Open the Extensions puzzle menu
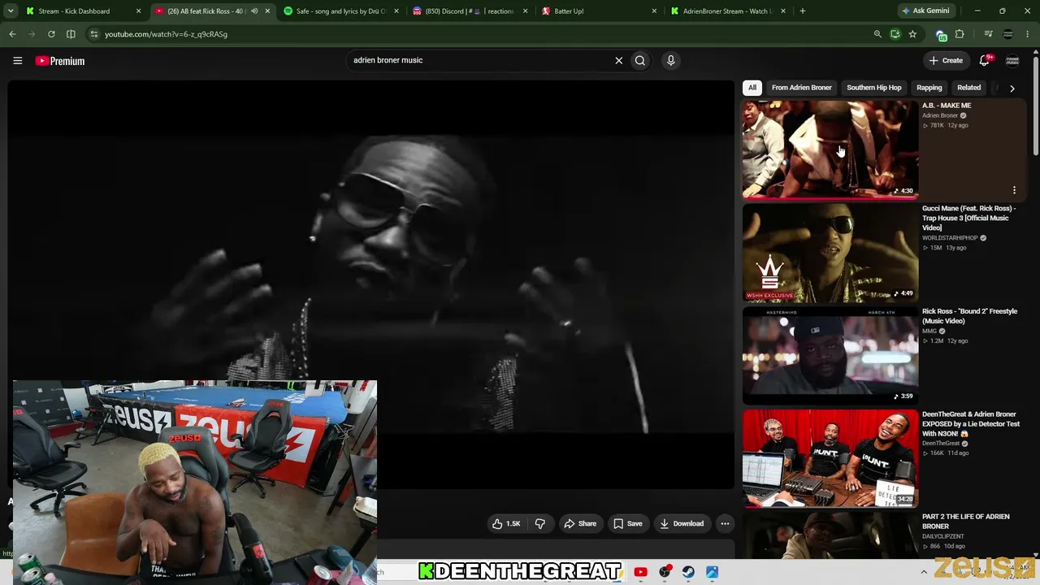 tap(960, 34)
